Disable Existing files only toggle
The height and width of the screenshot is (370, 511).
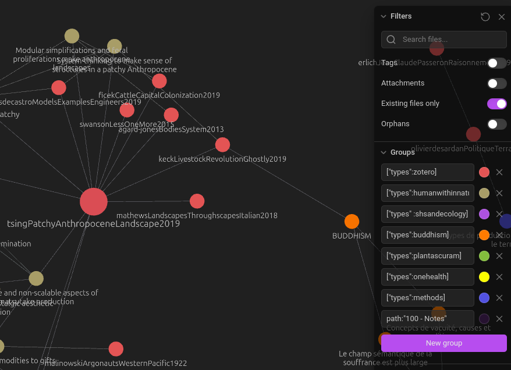pos(496,104)
